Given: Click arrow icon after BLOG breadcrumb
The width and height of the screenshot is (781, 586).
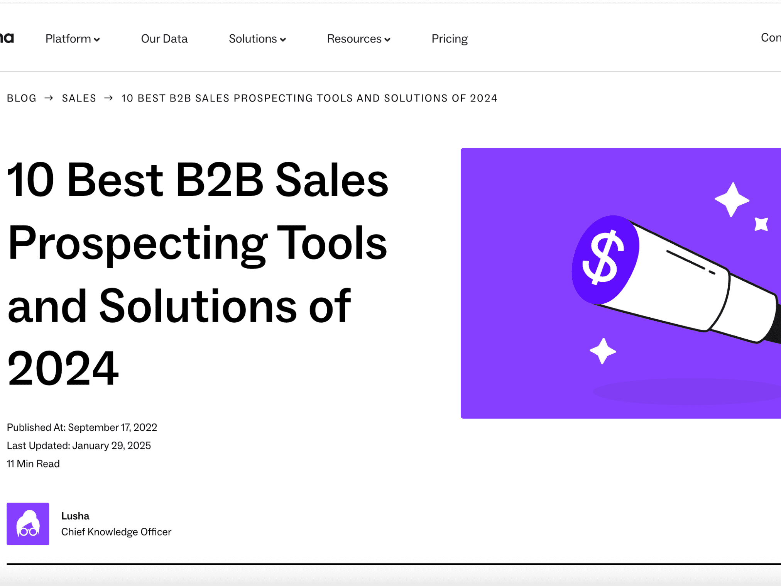Looking at the screenshot, I should 49,98.
